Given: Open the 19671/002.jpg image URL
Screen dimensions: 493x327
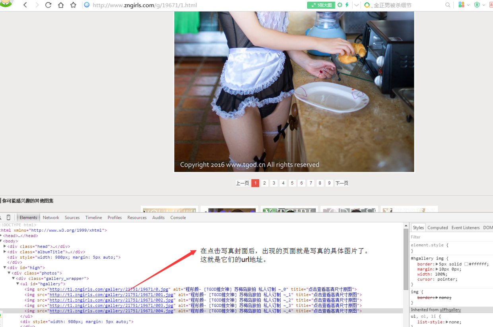Looking at the screenshot, I should tap(111, 300).
